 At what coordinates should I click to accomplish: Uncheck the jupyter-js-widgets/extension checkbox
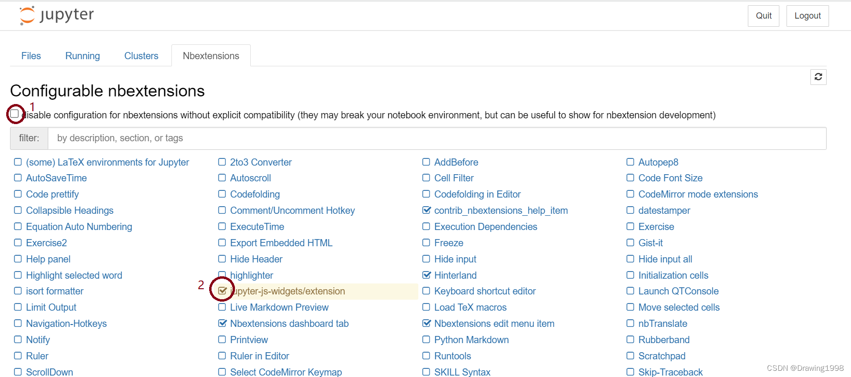coord(222,291)
